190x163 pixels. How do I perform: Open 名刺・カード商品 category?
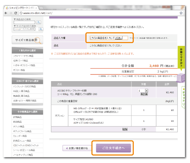click(x=21, y=61)
